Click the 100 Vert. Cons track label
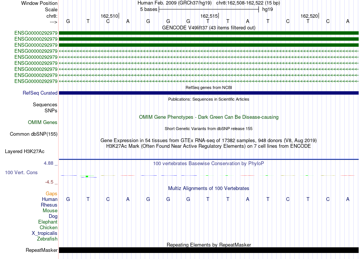Image resolution: width=359 pixels, height=259 pixels. 21,172
